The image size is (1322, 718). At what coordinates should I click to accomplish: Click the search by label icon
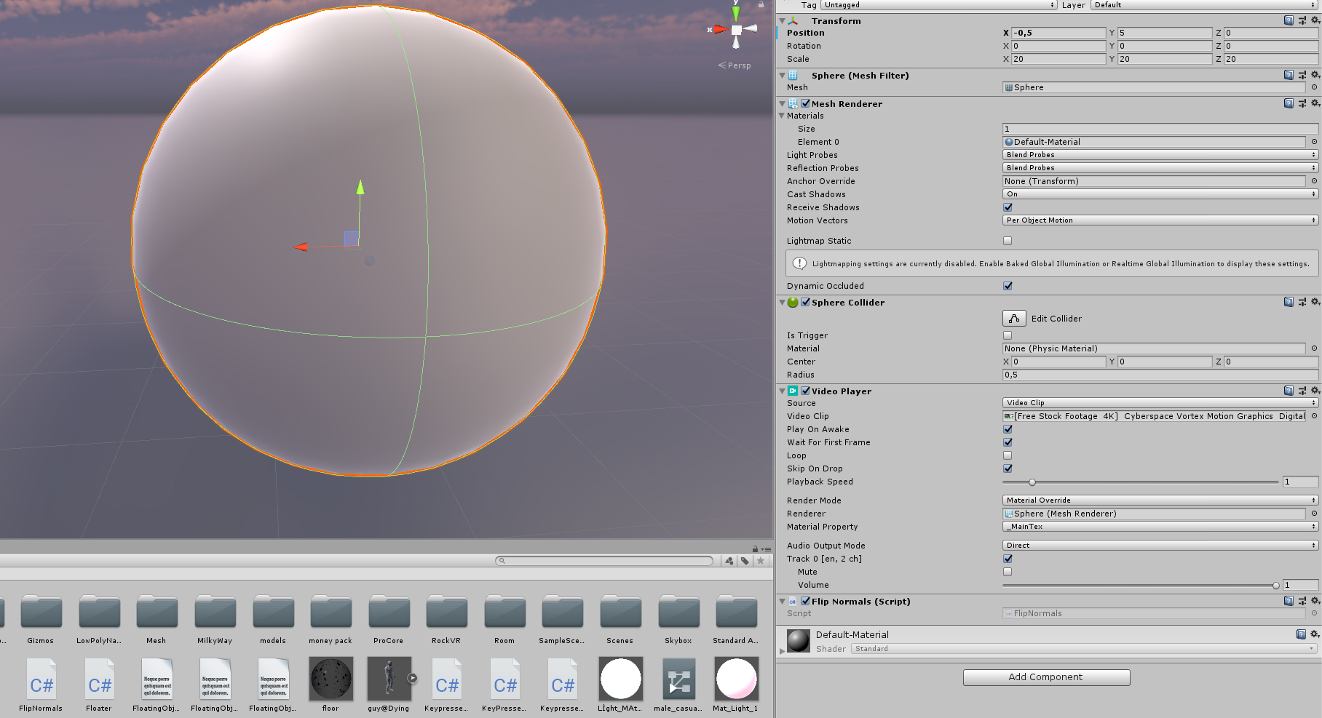pos(745,561)
